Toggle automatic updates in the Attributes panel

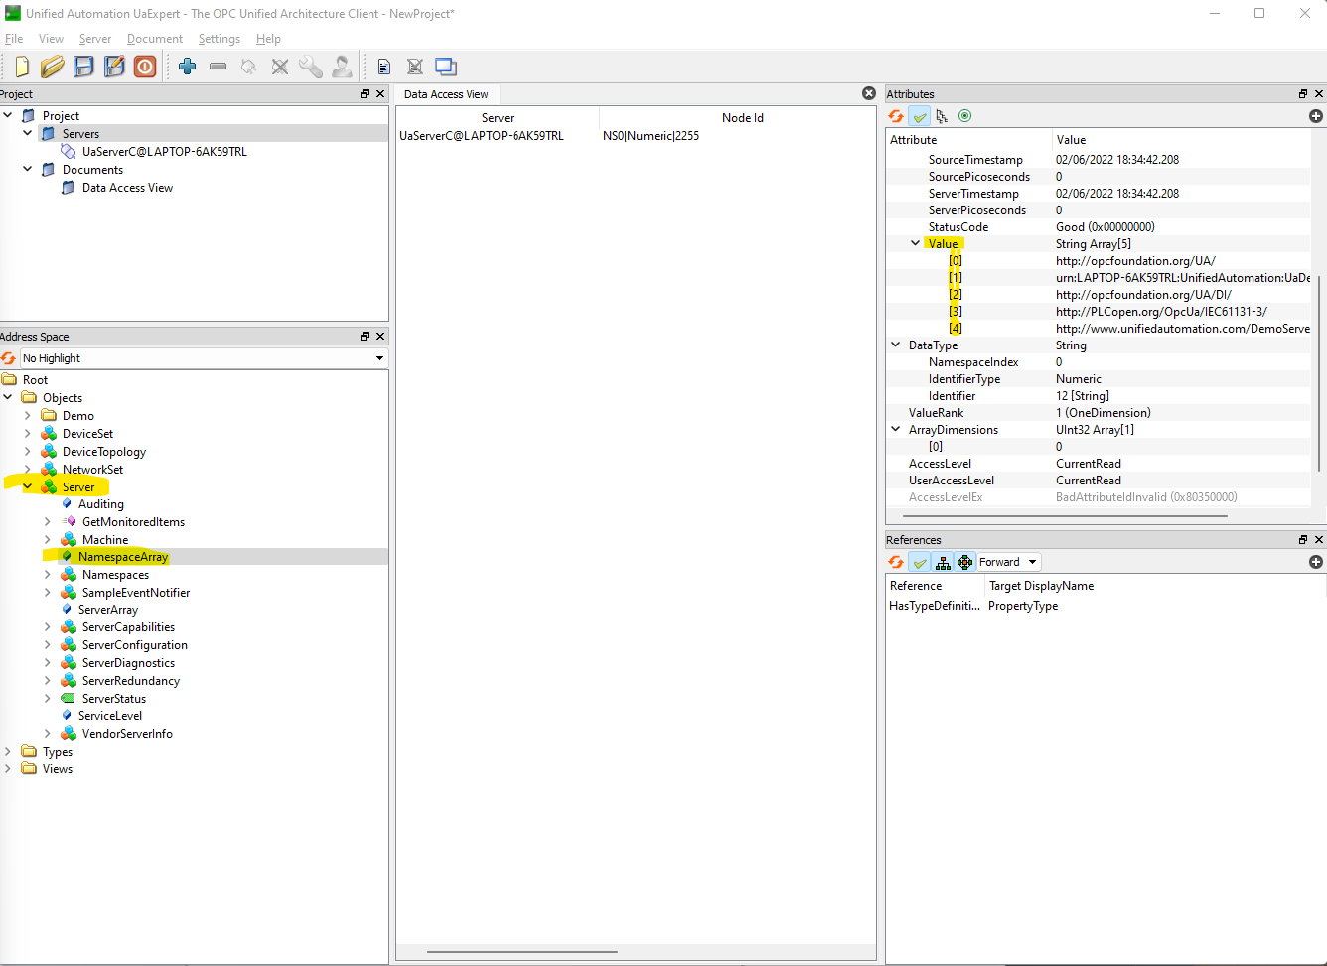919,116
